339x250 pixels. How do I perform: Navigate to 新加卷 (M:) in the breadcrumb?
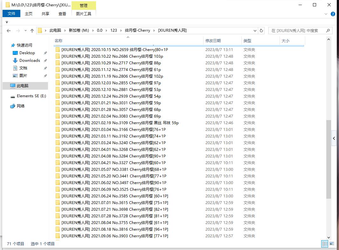tap(79, 30)
